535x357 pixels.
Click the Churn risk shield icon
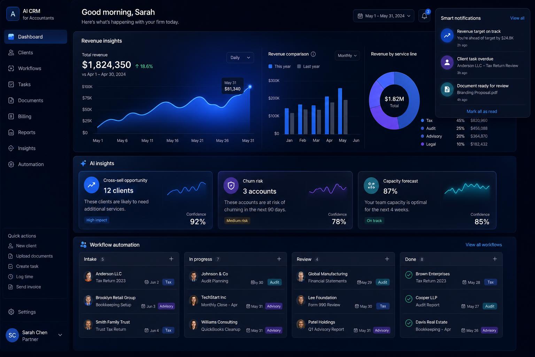231,186
